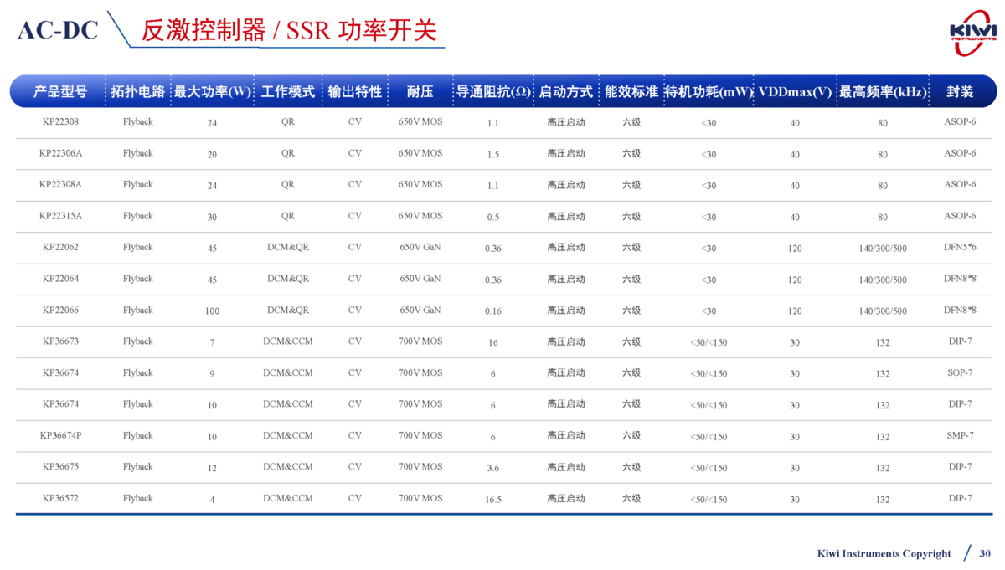Select the 最大功率(W) column header
1005x570 pixels.
(x=212, y=91)
